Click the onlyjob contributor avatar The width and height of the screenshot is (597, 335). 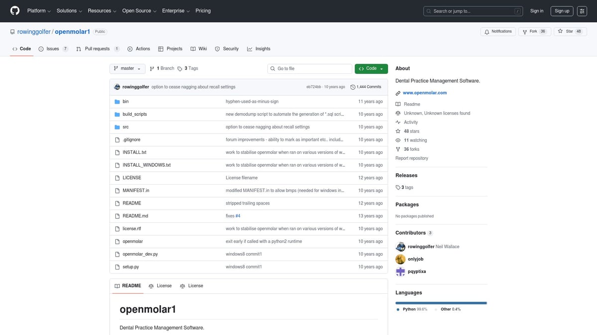coord(400,259)
